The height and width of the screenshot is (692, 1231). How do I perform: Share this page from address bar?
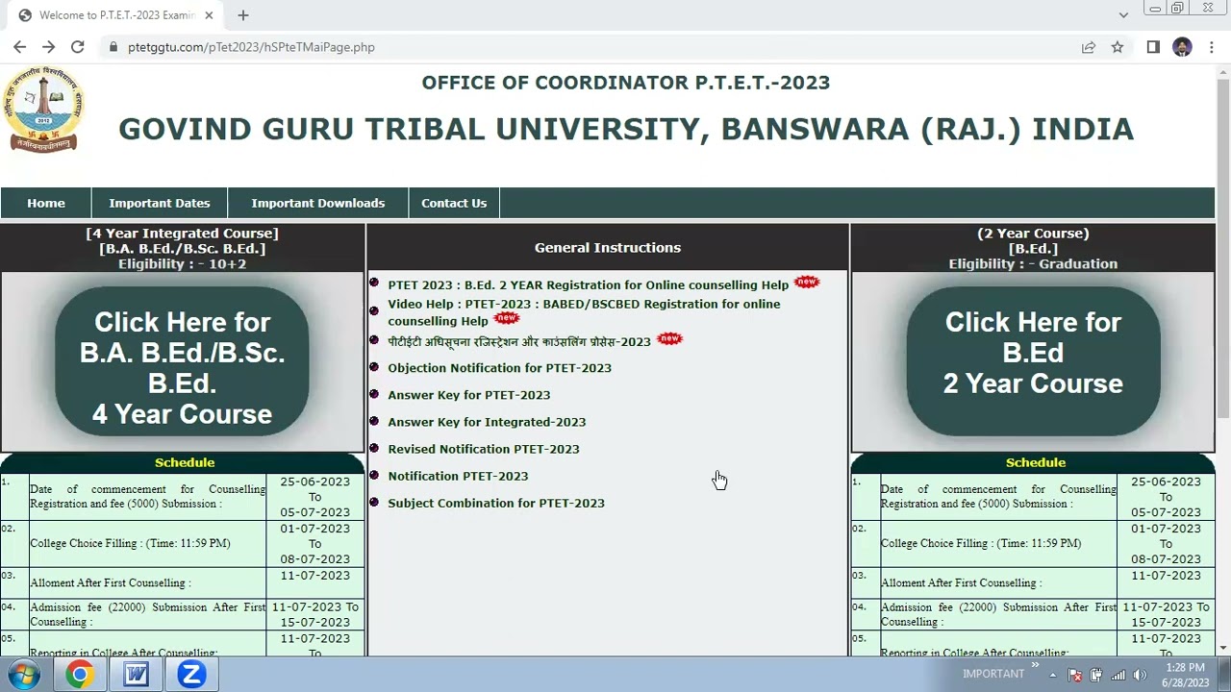coord(1089,47)
